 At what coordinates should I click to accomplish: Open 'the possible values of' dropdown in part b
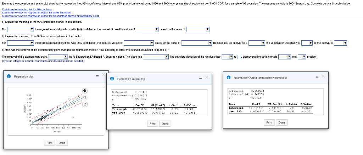pos(139,43)
